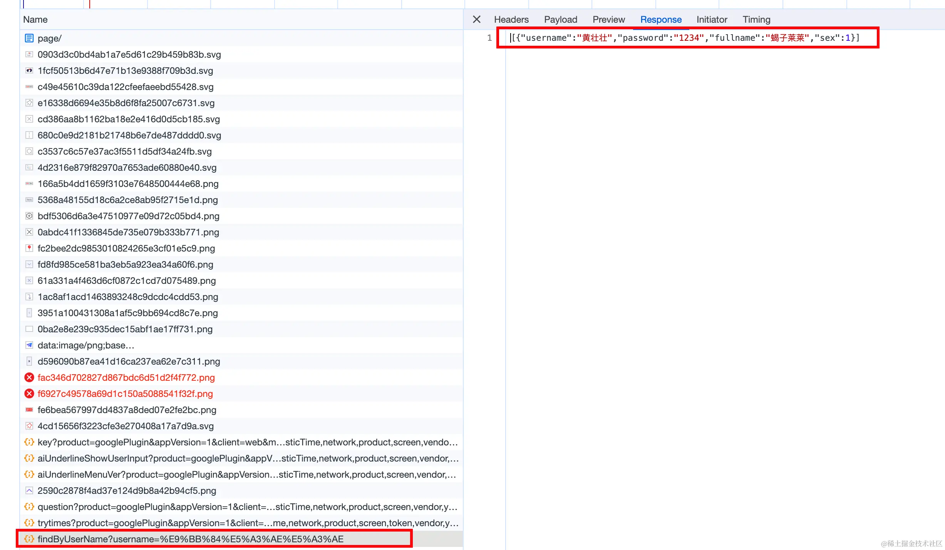Switch to the Headers tab
945x550 pixels.
(x=511, y=20)
